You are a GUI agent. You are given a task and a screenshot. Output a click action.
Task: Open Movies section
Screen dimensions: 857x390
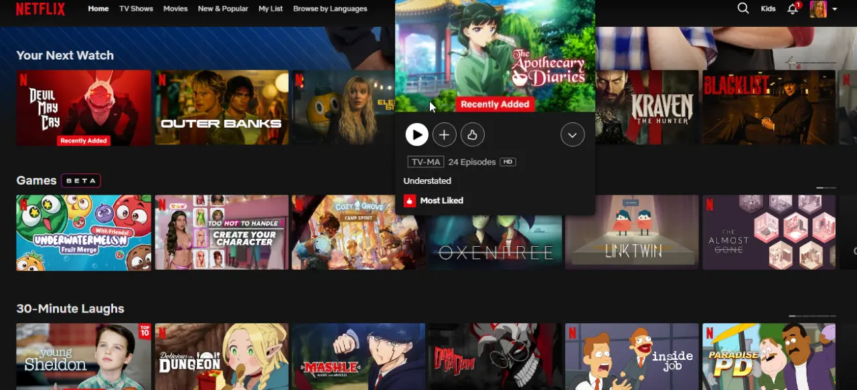tap(175, 9)
